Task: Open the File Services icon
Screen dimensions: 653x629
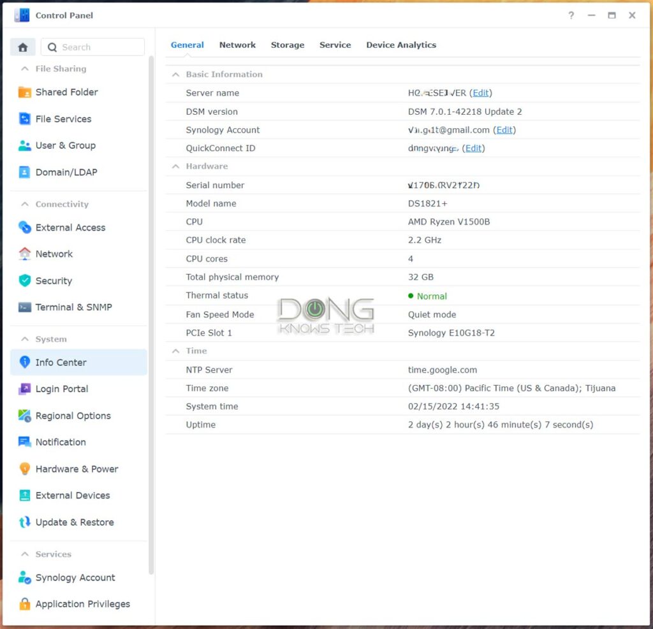Action: [25, 119]
